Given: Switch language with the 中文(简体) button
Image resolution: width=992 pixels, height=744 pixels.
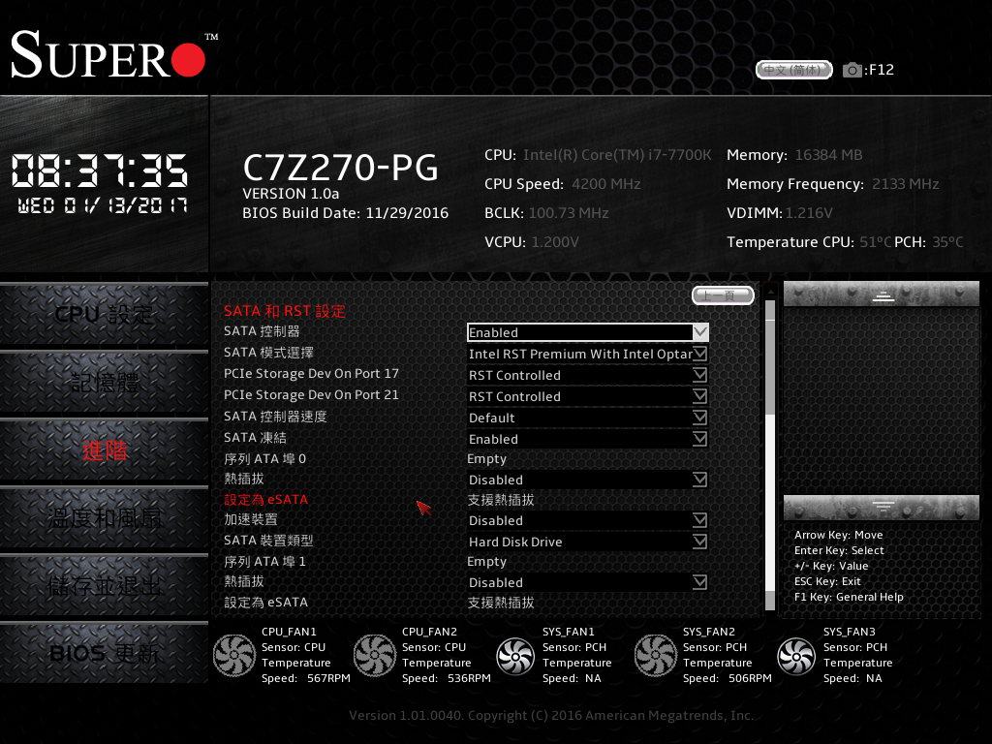Looking at the screenshot, I should coord(793,69).
